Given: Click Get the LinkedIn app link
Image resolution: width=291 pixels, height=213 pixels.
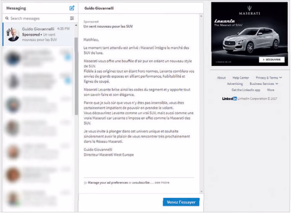Looking at the screenshot, I should [x=246, y=90].
